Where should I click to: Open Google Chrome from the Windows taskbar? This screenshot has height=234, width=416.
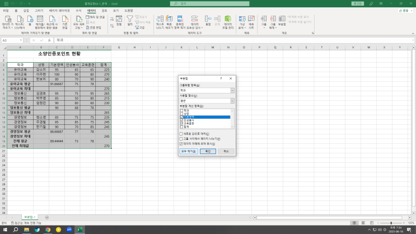point(48,230)
